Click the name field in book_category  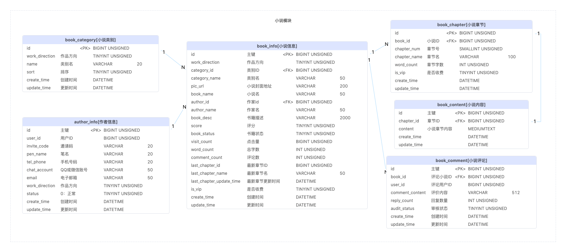[x=90, y=64]
